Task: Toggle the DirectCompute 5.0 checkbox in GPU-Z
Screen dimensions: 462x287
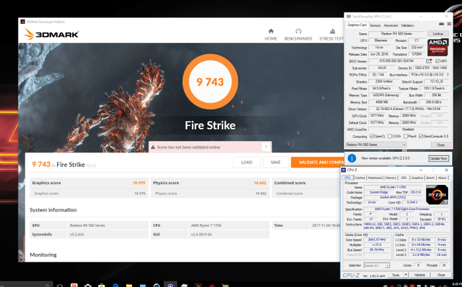Action: click(421, 137)
